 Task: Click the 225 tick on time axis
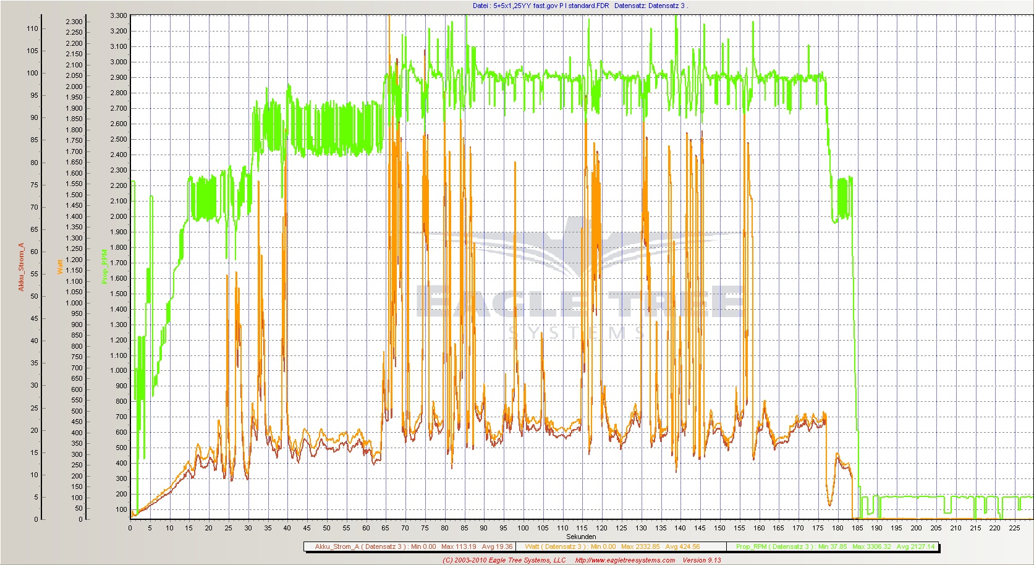pos(1014,528)
